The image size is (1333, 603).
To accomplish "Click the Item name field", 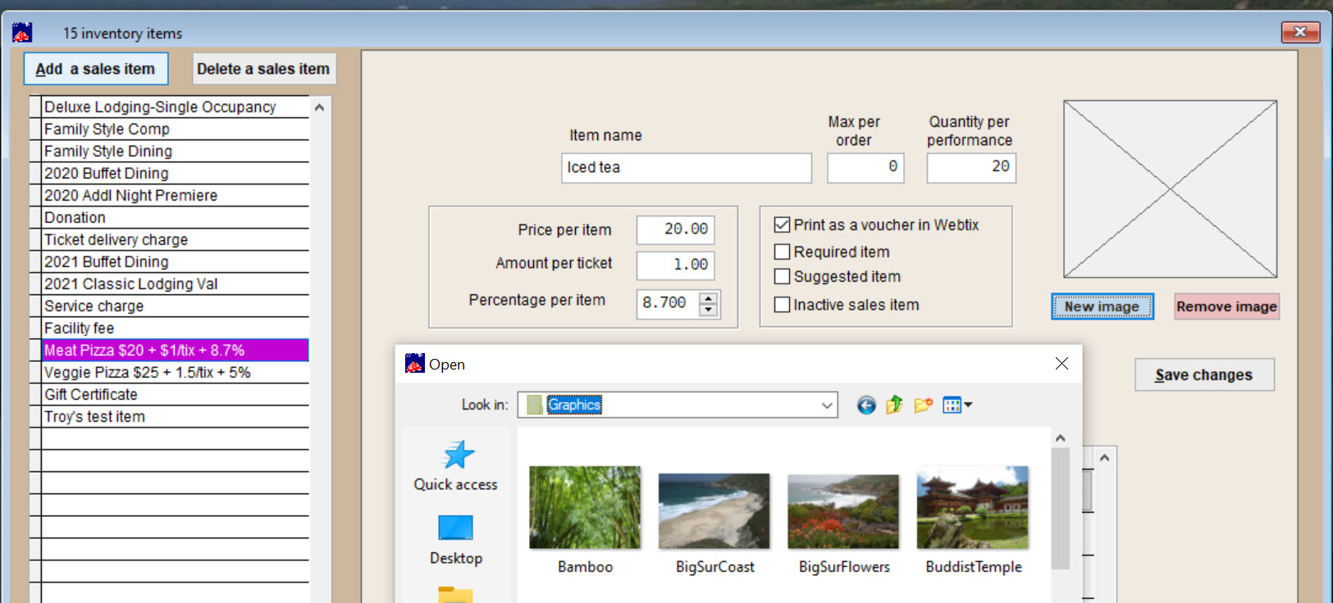I will pyautogui.click(x=687, y=168).
